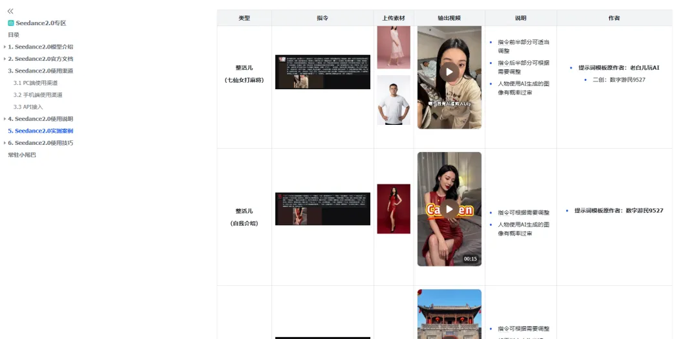This screenshot has height=339, width=698.
Task: Open the prompt screenshot in 自我介绍 row
Action: 323,209
